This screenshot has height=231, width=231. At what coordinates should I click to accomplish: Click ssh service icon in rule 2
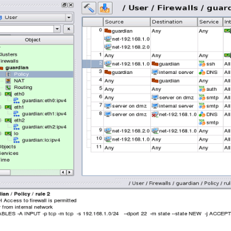(x=202, y=64)
